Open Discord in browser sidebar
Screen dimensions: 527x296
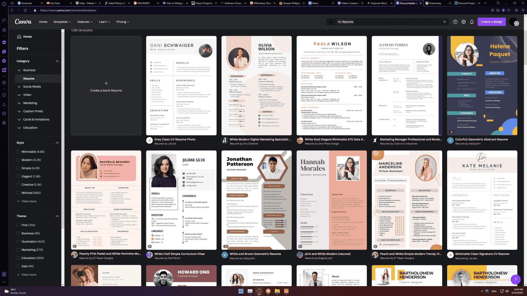tap(4, 70)
